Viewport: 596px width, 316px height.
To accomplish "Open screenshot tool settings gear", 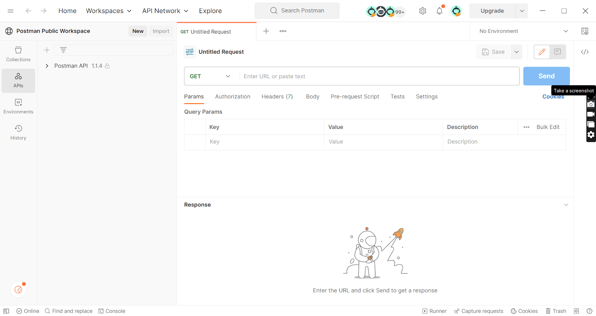I will [x=591, y=135].
